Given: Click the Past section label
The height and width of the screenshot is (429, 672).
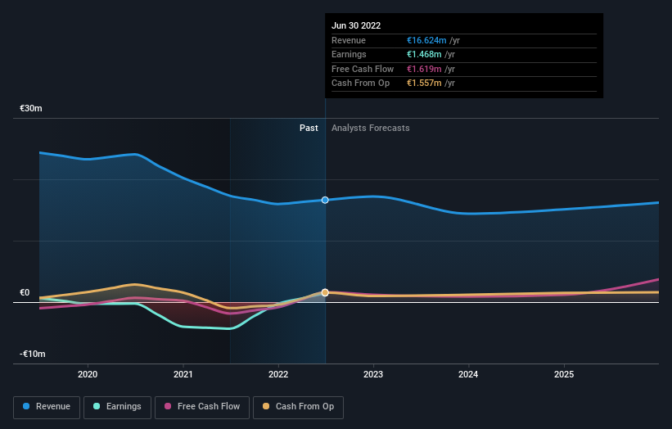Looking at the screenshot, I should coord(309,129).
